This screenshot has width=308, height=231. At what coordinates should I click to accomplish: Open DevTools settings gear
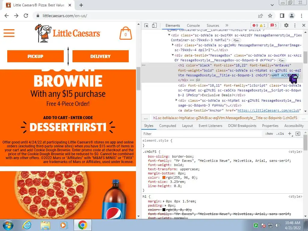tap(286, 25)
